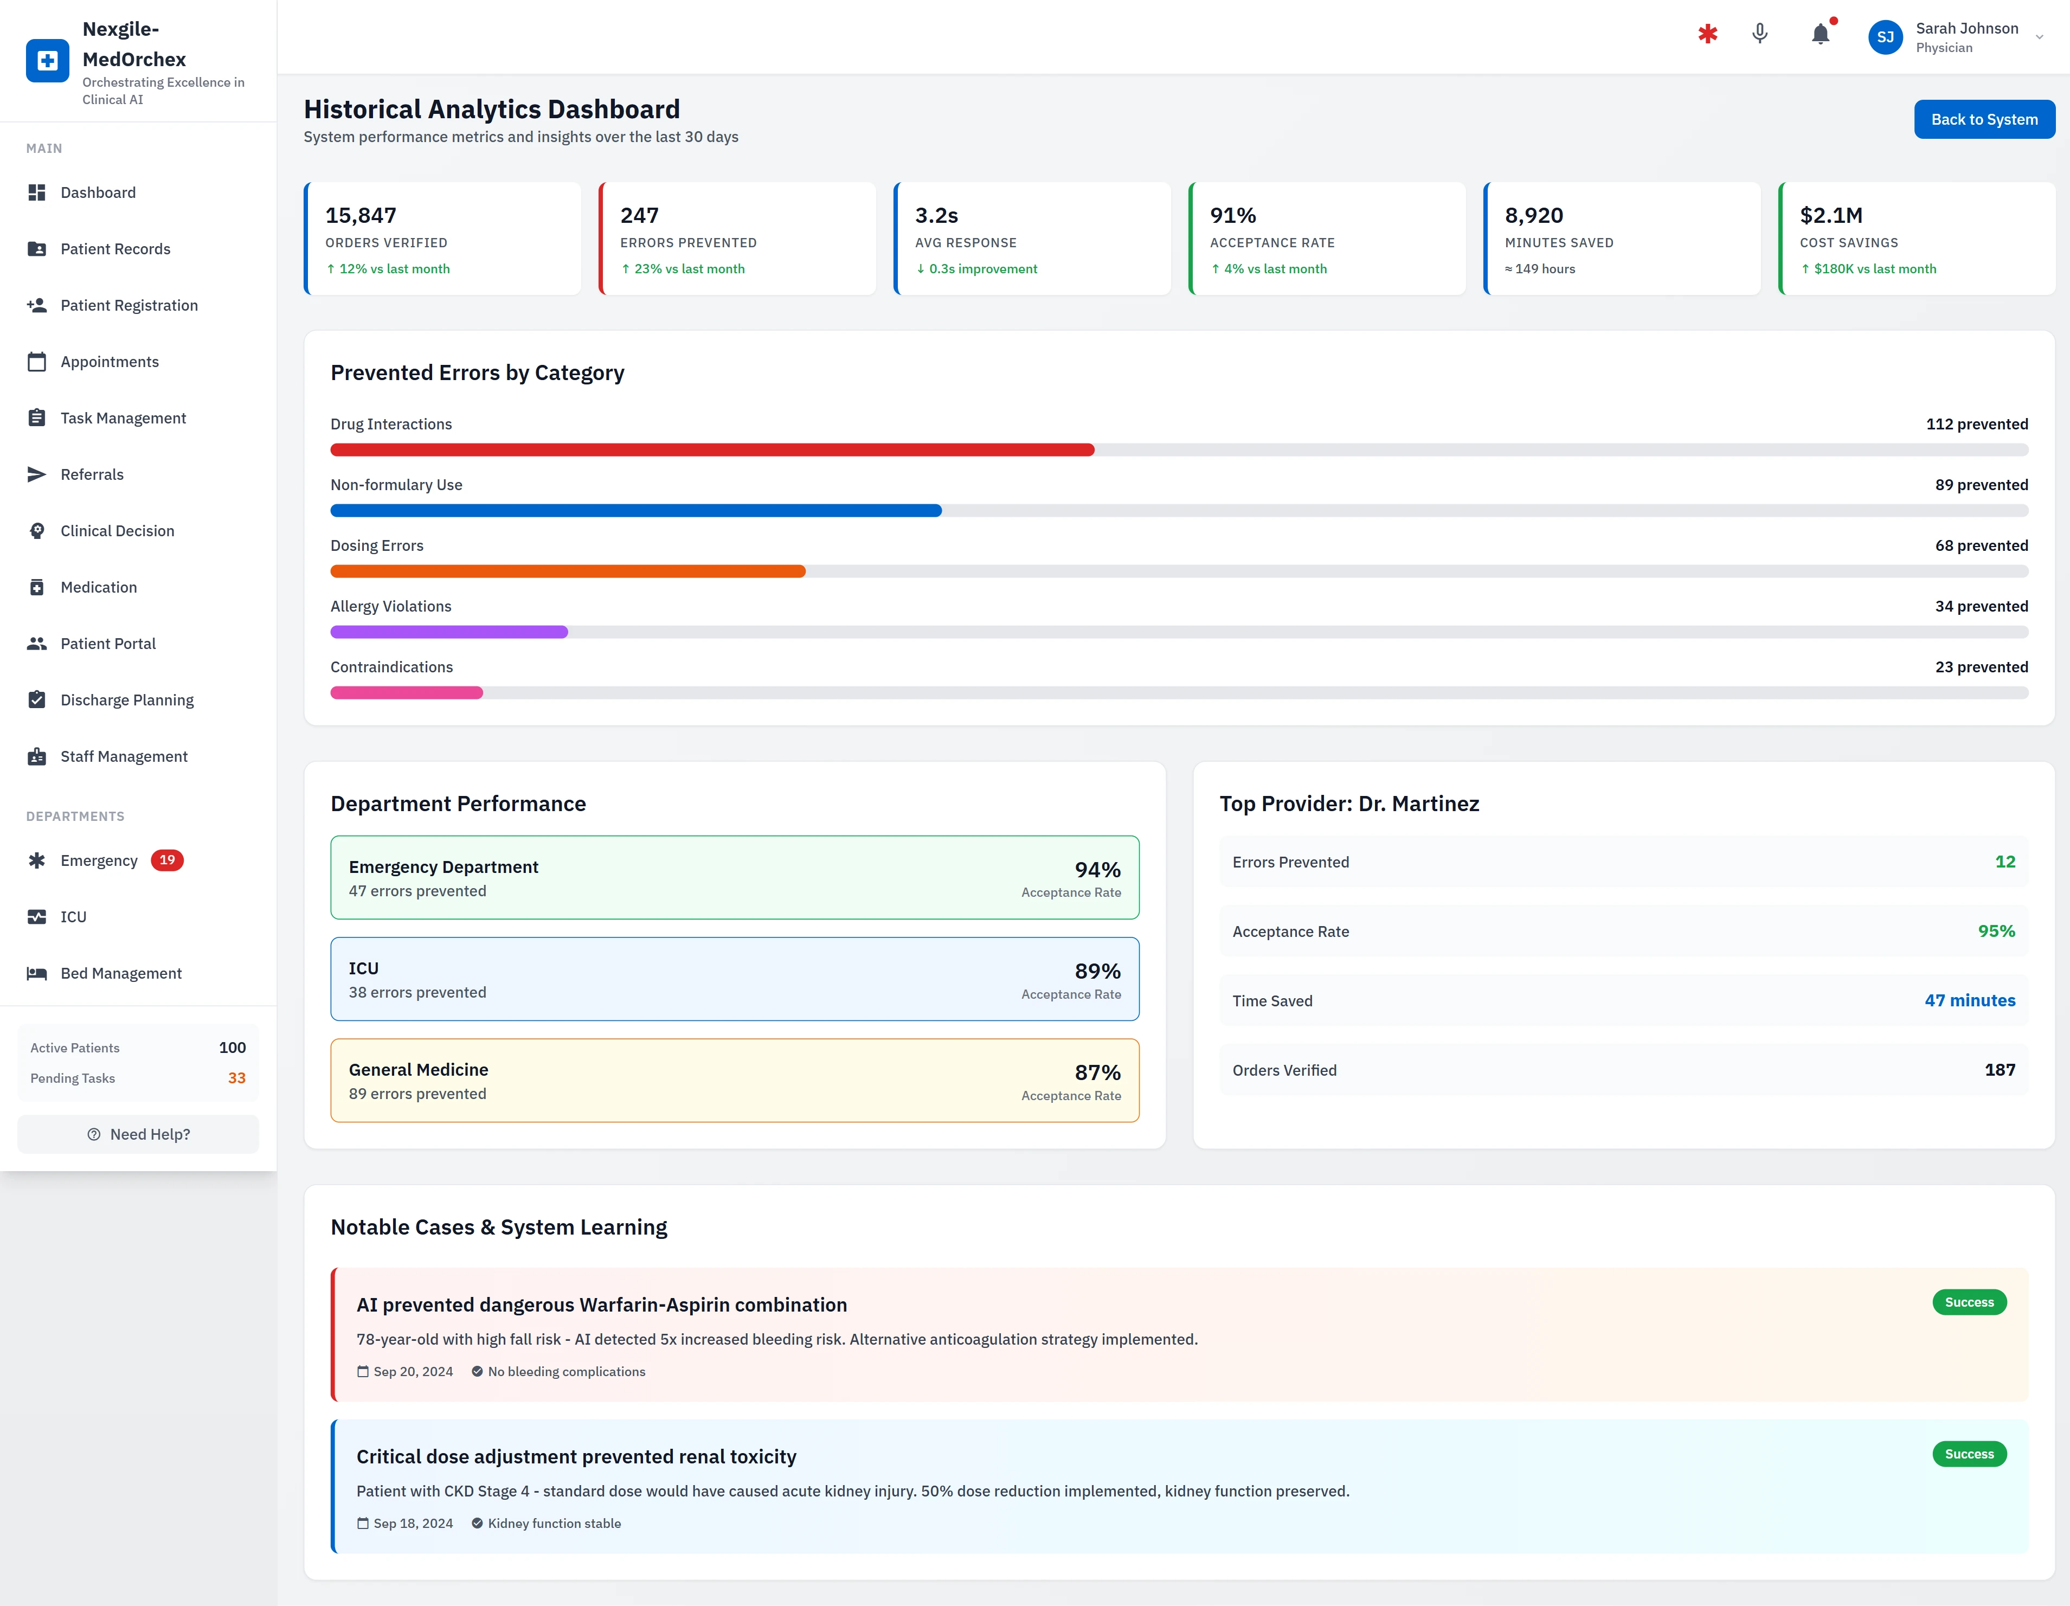
Task: Click the Nexgile-MedOrchex logo icon
Action: [x=47, y=60]
